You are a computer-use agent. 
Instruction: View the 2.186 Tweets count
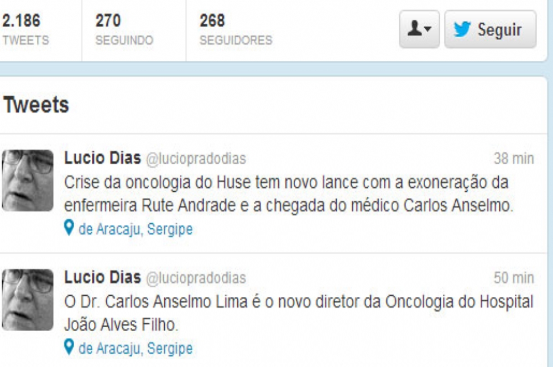coord(25,29)
